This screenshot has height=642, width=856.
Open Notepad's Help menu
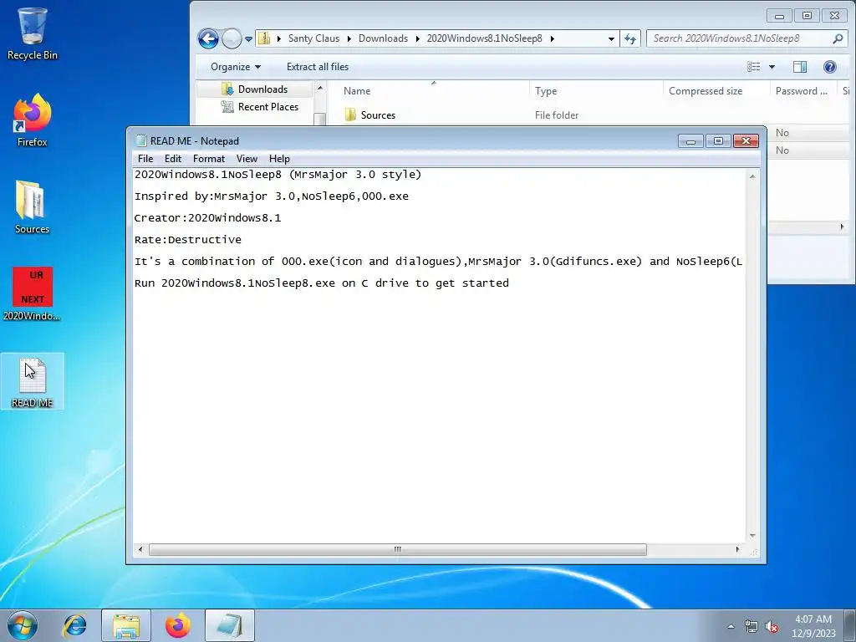point(279,159)
